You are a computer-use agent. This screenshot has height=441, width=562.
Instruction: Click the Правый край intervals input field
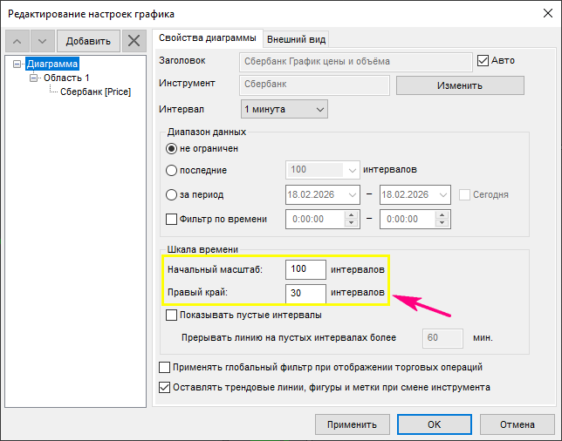coord(305,294)
